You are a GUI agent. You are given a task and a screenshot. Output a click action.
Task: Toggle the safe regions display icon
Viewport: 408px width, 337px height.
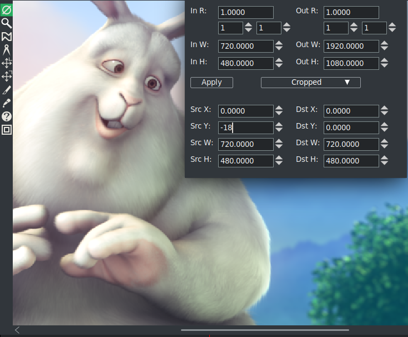click(x=7, y=130)
